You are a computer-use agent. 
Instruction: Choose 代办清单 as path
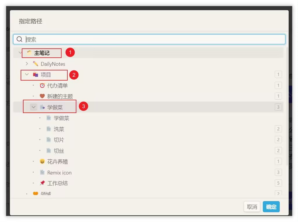148,85
